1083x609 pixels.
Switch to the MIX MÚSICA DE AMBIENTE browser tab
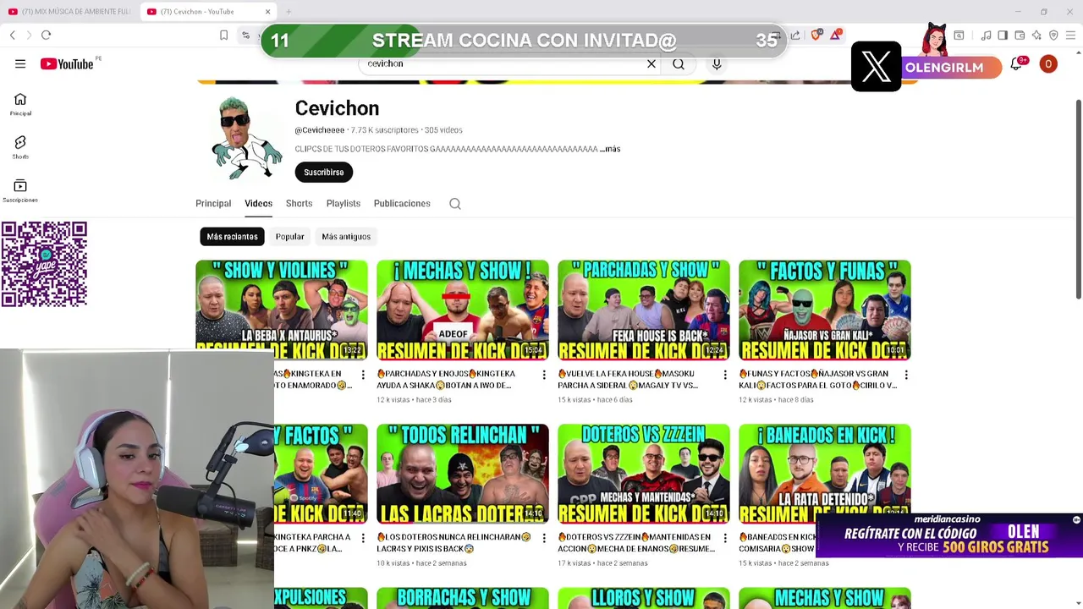[69, 12]
